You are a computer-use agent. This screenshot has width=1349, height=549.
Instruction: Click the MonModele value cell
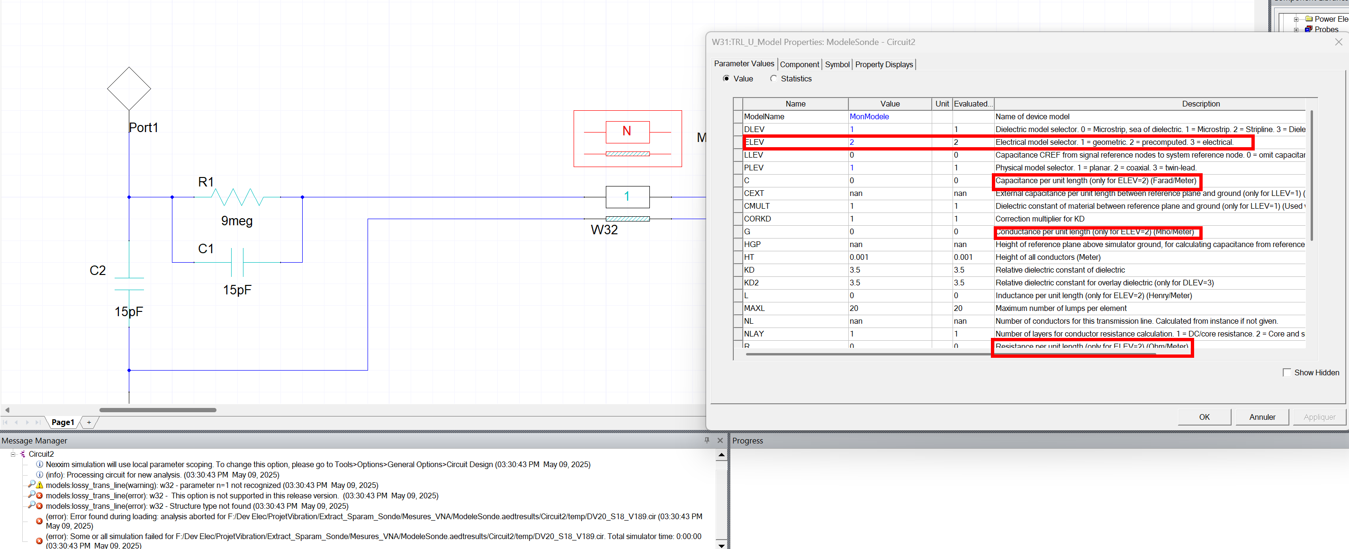tap(890, 117)
